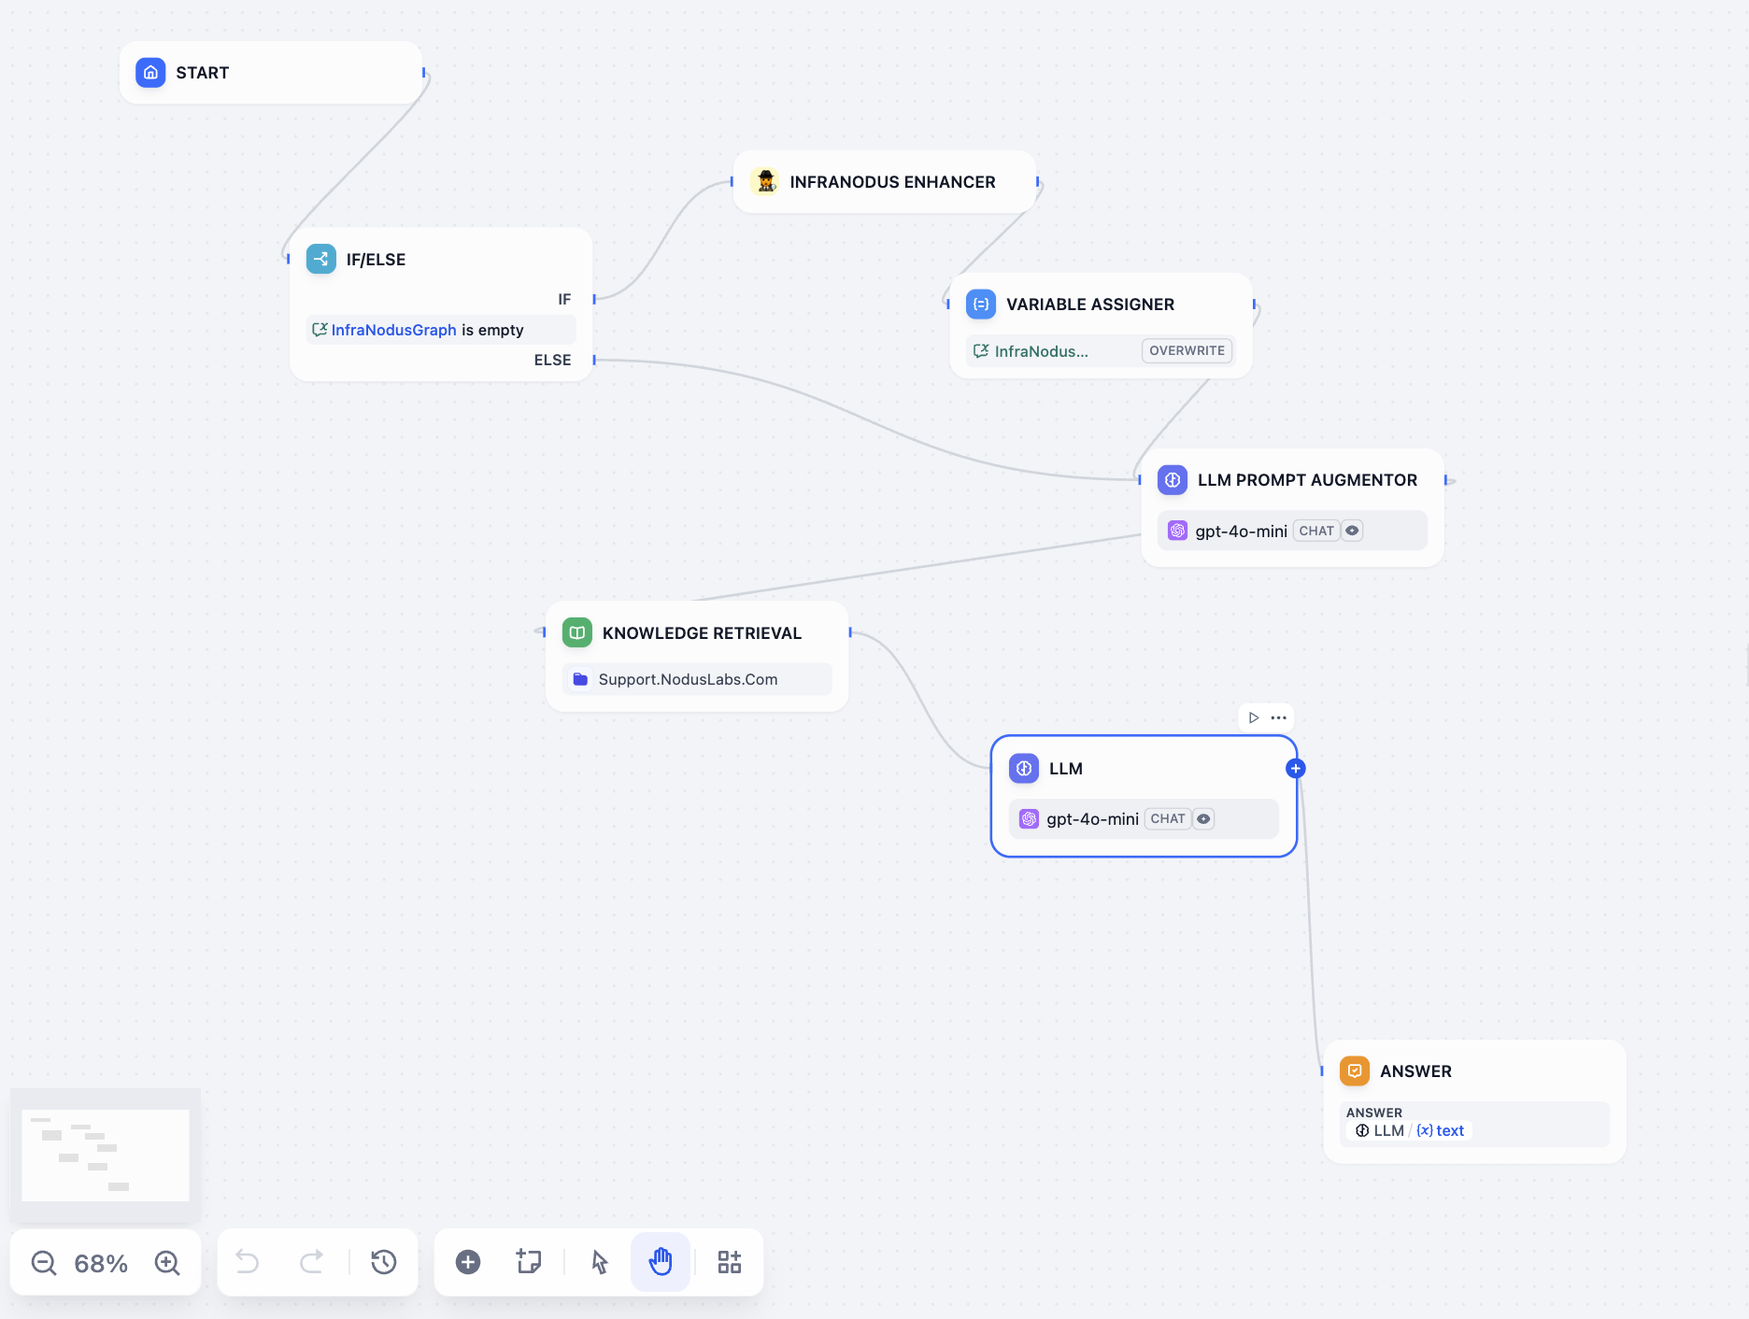Add a note to the canvas
1749x1319 pixels.
[x=529, y=1262]
